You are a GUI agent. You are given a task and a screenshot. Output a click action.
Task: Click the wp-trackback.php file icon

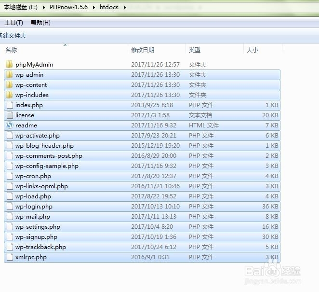point(10,247)
